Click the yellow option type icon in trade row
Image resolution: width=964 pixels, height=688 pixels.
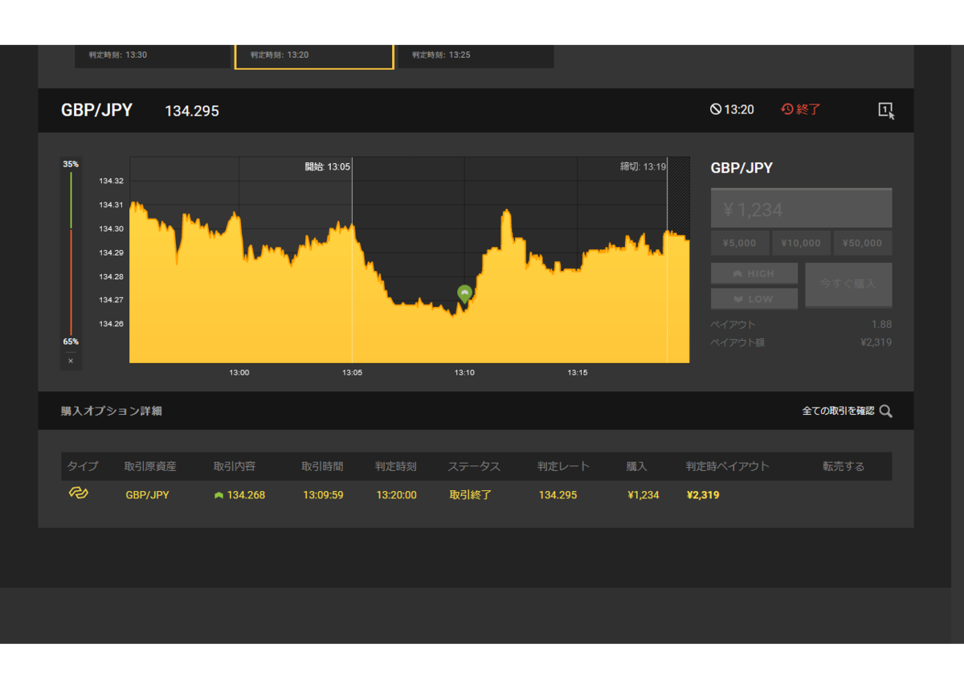78,493
